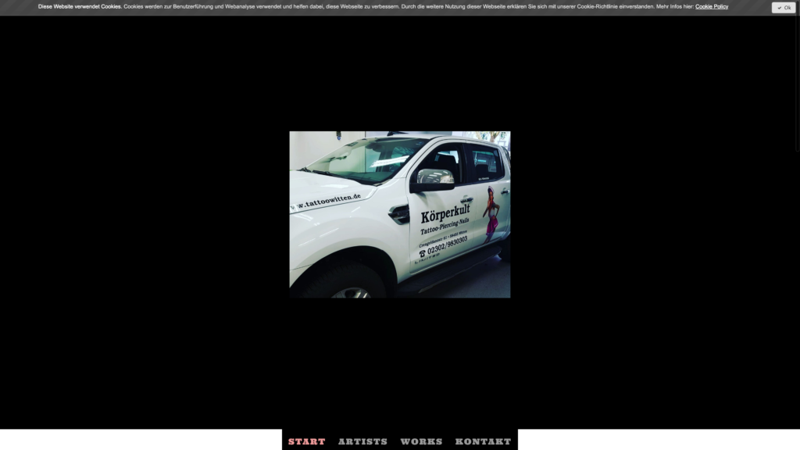Click the checkmark icon beside Ok
The image size is (800, 450).
(779, 8)
